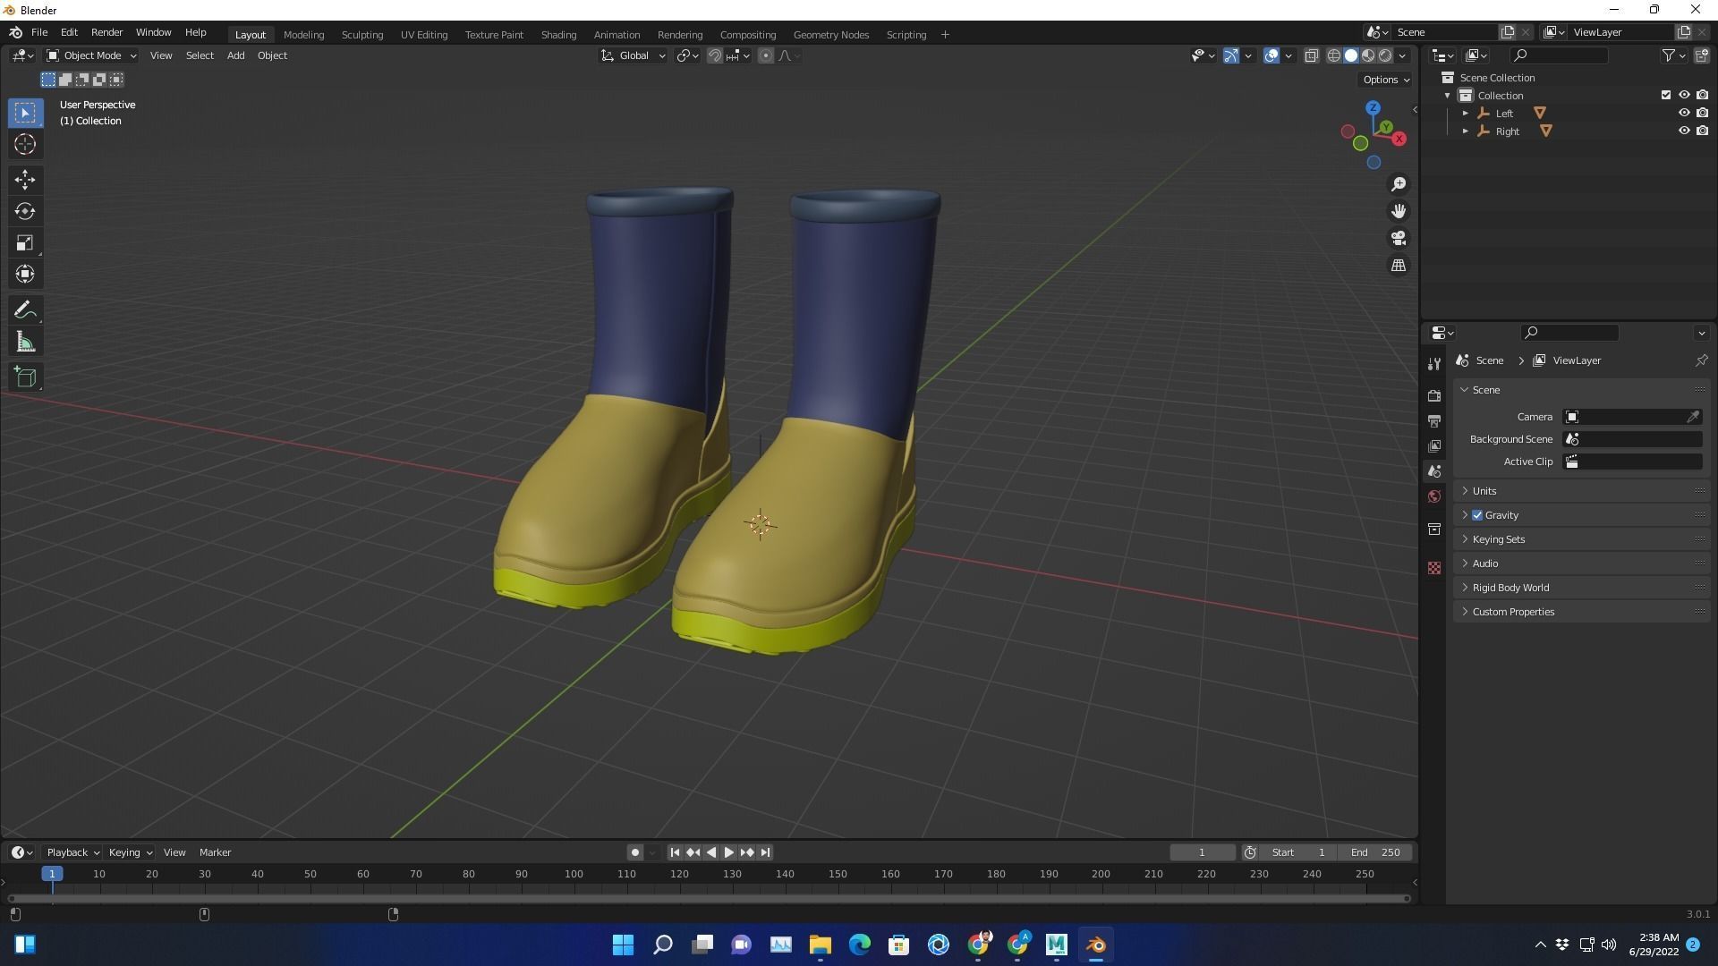Disable Right object in renders
Screen dimensions: 1718x966
(1702, 131)
